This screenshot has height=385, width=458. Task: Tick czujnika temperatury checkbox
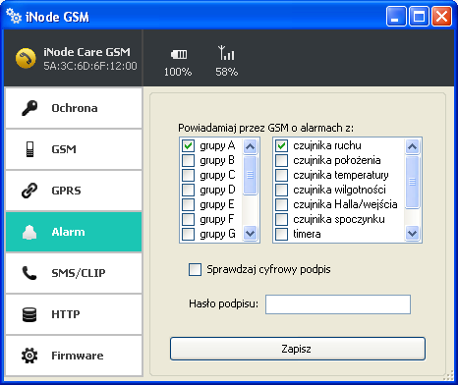click(x=281, y=175)
